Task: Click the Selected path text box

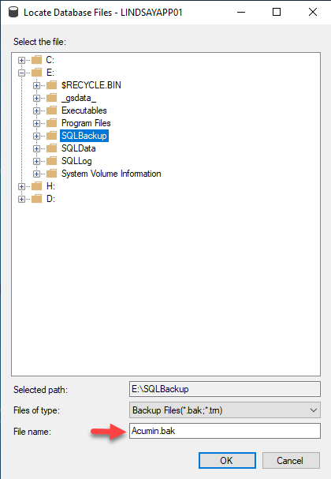Action: pos(225,389)
